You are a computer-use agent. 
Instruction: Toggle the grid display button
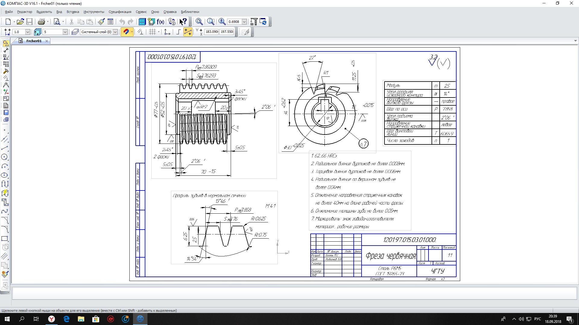tap(153, 32)
